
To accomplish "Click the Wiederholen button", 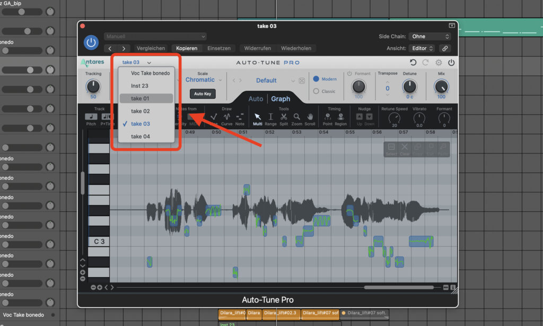I will point(296,48).
